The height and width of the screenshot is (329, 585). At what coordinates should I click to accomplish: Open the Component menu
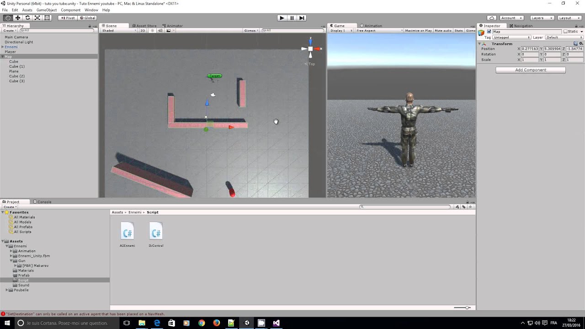pos(70,10)
